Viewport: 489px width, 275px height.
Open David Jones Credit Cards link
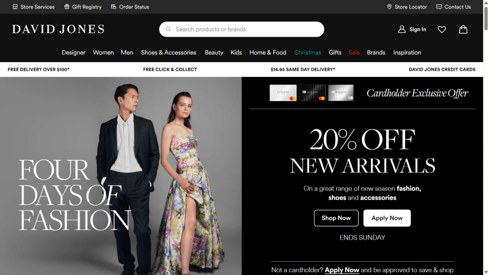pyautogui.click(x=442, y=69)
